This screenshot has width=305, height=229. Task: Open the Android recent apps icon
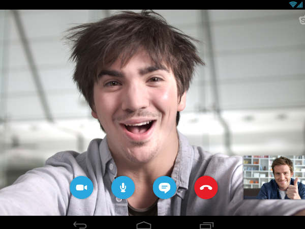tap(207, 224)
